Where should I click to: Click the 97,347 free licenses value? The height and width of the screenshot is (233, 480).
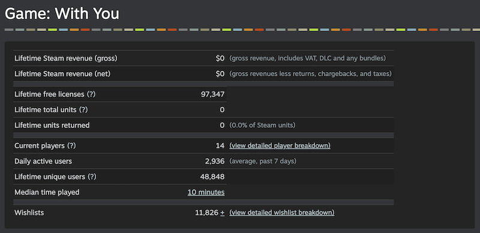coord(213,94)
